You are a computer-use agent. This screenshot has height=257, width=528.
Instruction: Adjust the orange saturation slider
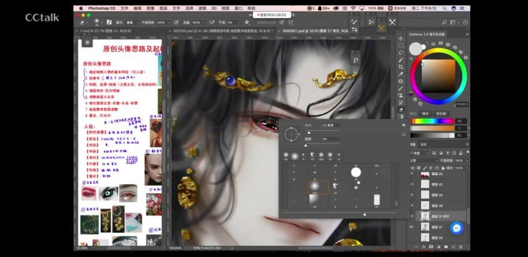click(432, 128)
